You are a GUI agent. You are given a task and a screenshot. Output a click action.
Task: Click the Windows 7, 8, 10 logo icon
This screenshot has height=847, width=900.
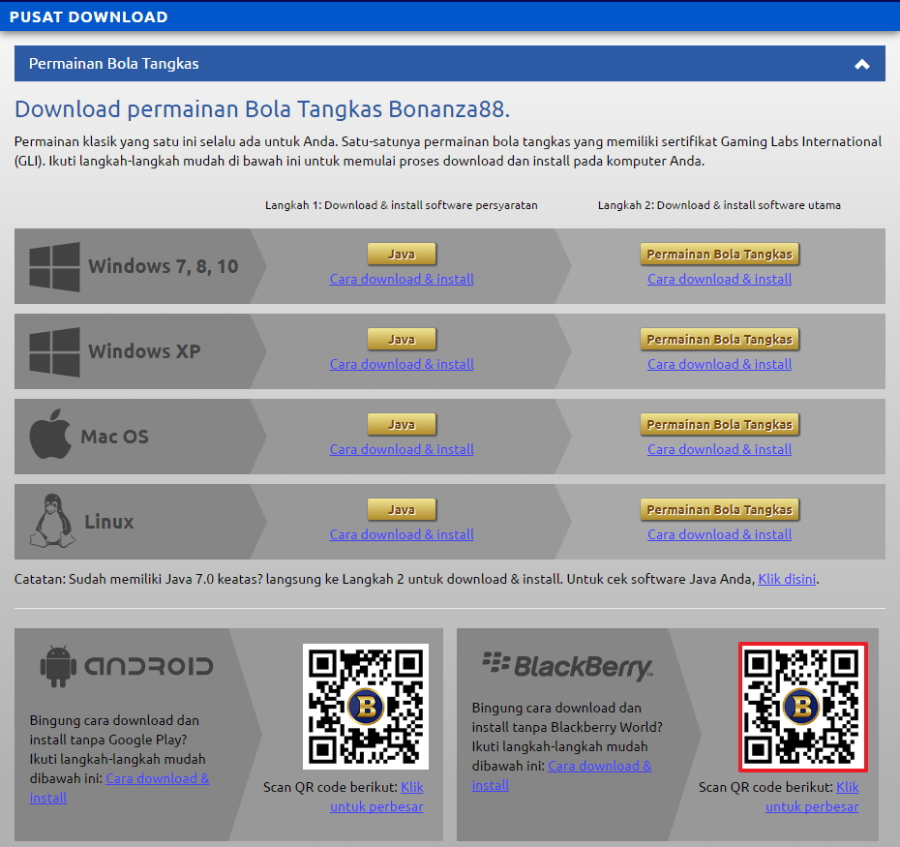(x=54, y=267)
